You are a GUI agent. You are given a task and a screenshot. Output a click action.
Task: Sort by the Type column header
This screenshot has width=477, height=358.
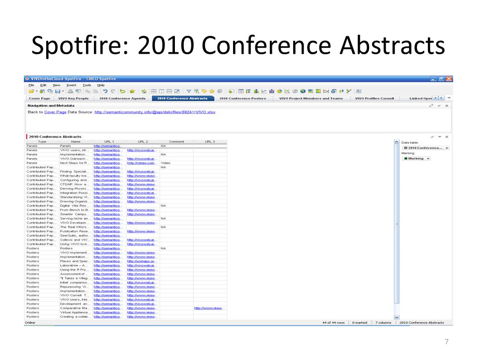42,142
